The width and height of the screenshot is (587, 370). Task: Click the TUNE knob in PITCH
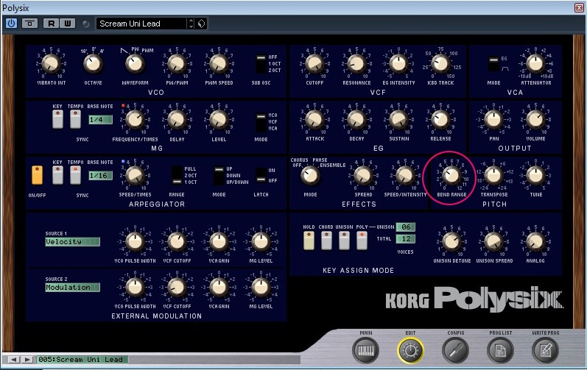535,176
